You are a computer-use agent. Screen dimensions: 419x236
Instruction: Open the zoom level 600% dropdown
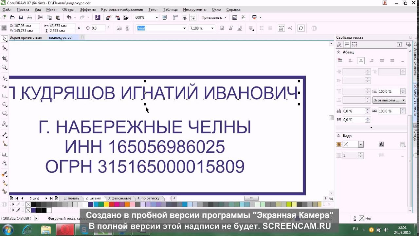tap(156, 17)
